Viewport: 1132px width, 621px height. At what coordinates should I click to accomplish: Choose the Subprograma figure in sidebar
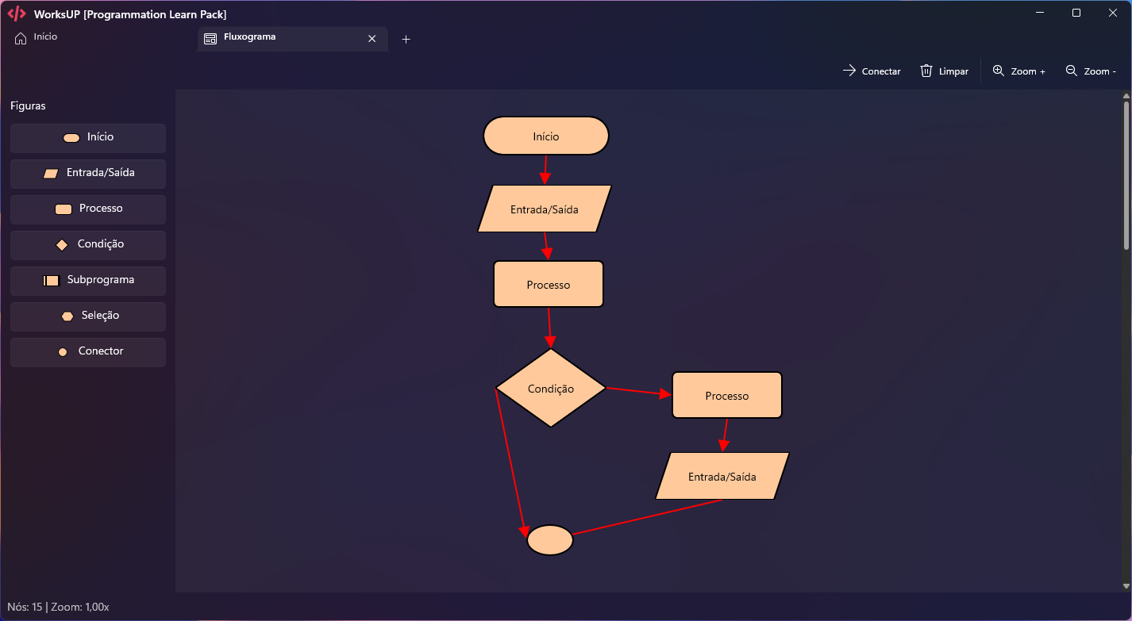tap(88, 281)
